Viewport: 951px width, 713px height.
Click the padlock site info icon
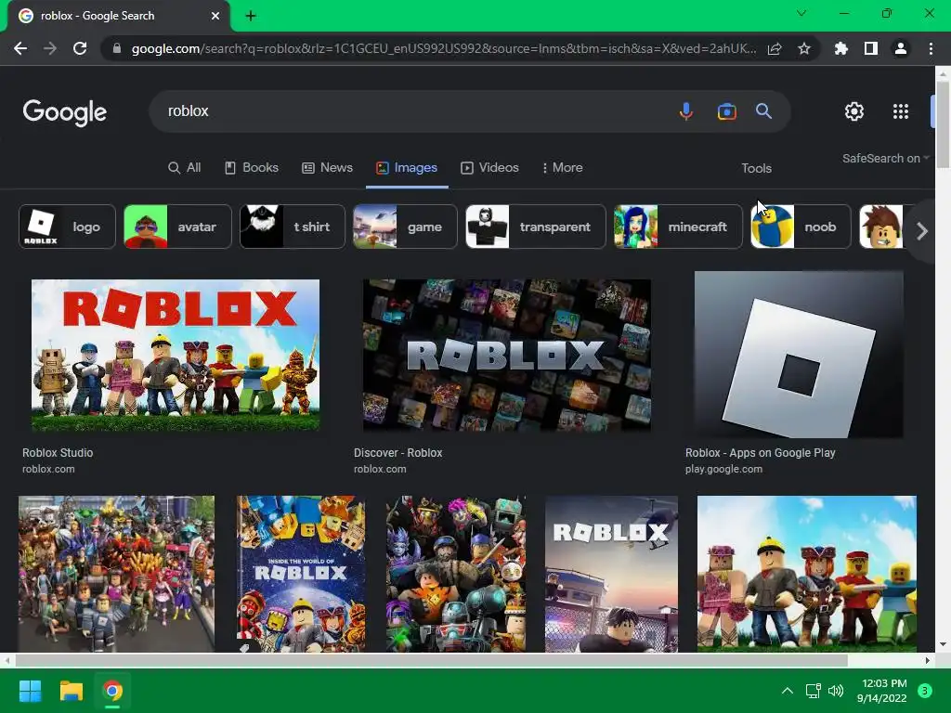click(x=117, y=48)
